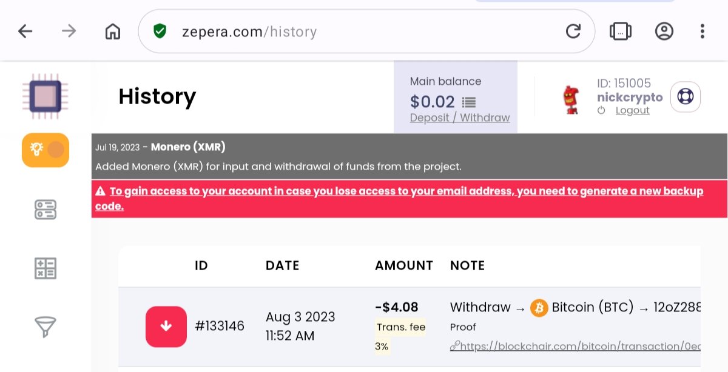Click the Zepera chip logo

tap(45, 96)
